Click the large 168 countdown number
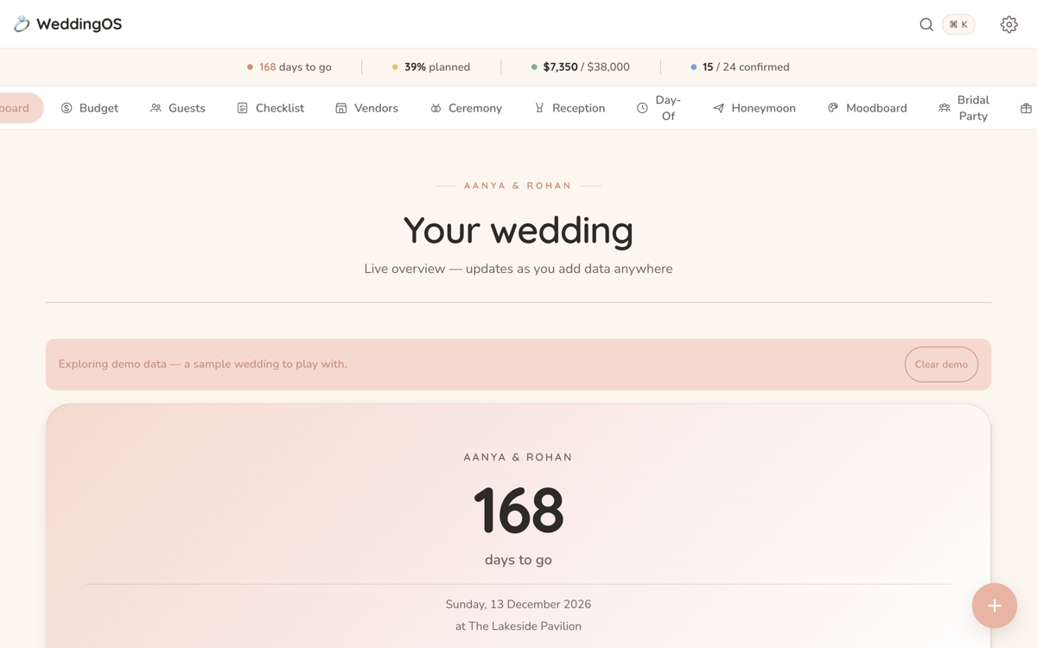1037x648 pixels. pyautogui.click(x=518, y=511)
